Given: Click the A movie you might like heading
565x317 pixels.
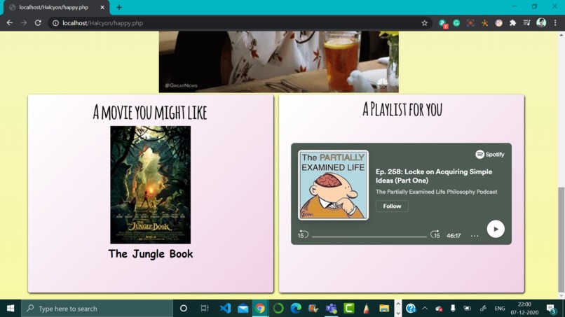Looking at the screenshot, I should 150,112.
